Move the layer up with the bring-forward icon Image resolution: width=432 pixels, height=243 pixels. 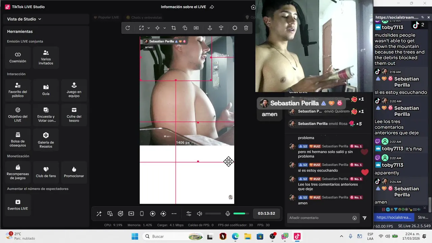click(210, 28)
